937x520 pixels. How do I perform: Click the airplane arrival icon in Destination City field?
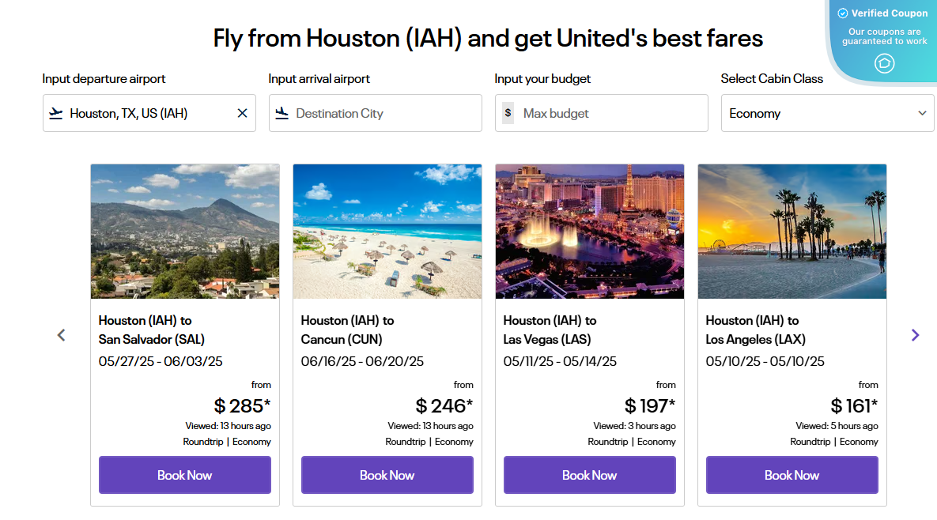281,113
